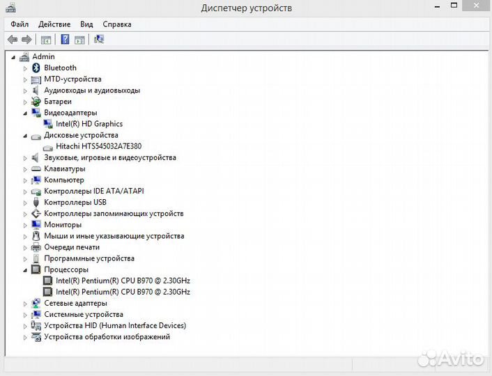Select the first Pentium B970 @ 2.30GHz text
The height and width of the screenshot is (376, 492).
tap(123, 281)
